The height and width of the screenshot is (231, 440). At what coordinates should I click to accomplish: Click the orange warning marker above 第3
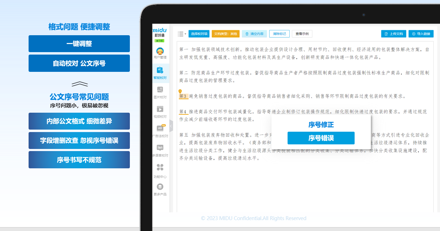click(180, 91)
